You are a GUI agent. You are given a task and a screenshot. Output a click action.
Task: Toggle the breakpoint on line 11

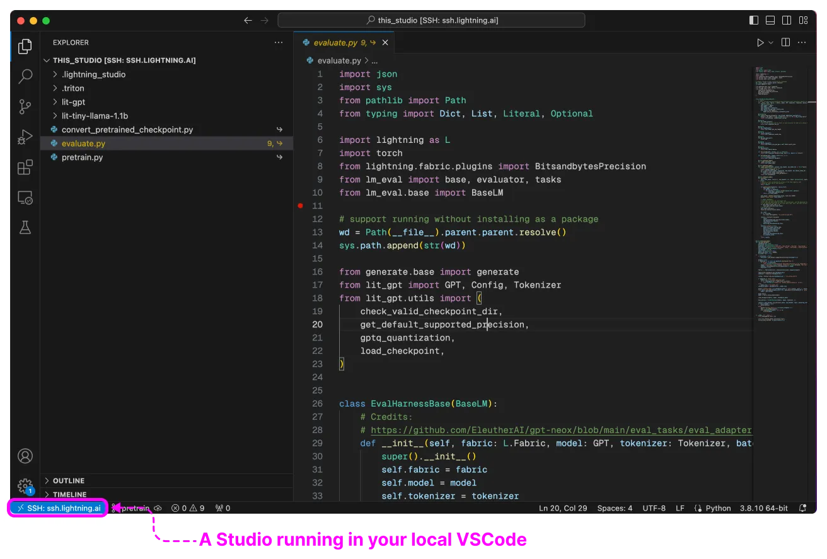click(301, 206)
